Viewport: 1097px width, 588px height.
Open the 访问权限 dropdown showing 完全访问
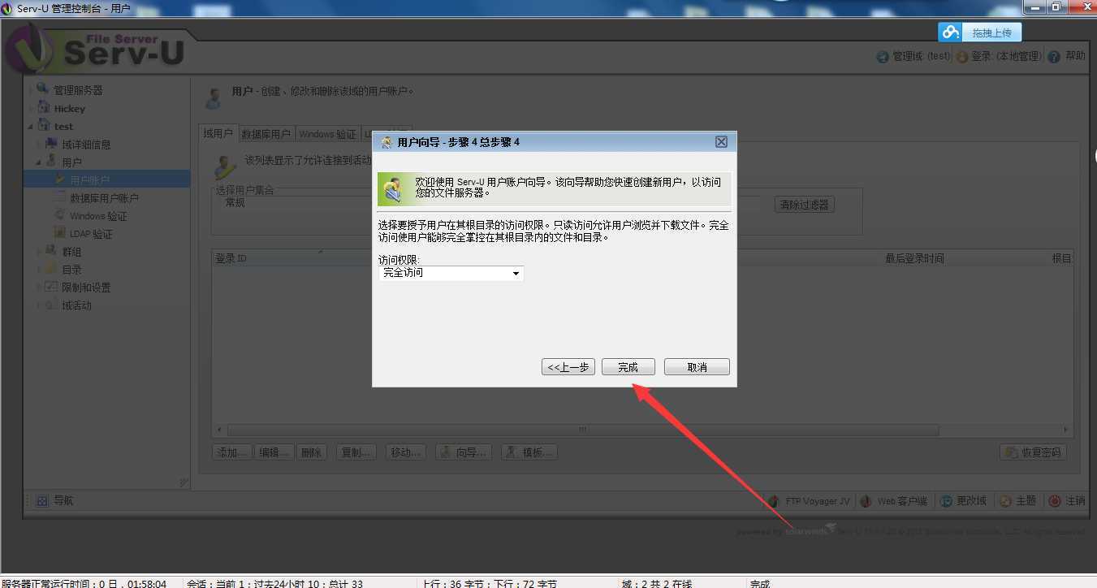[x=451, y=274]
